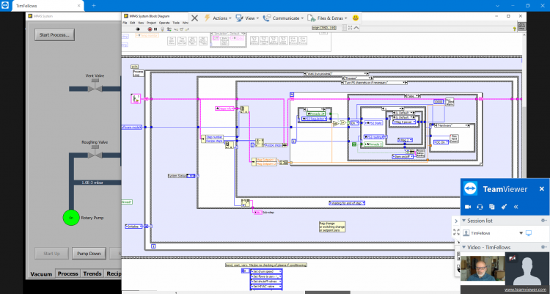550x294 pixels.
Task: Click the whiteboard brush icon in TeamViewer panel
Action: pyautogui.click(x=504, y=207)
